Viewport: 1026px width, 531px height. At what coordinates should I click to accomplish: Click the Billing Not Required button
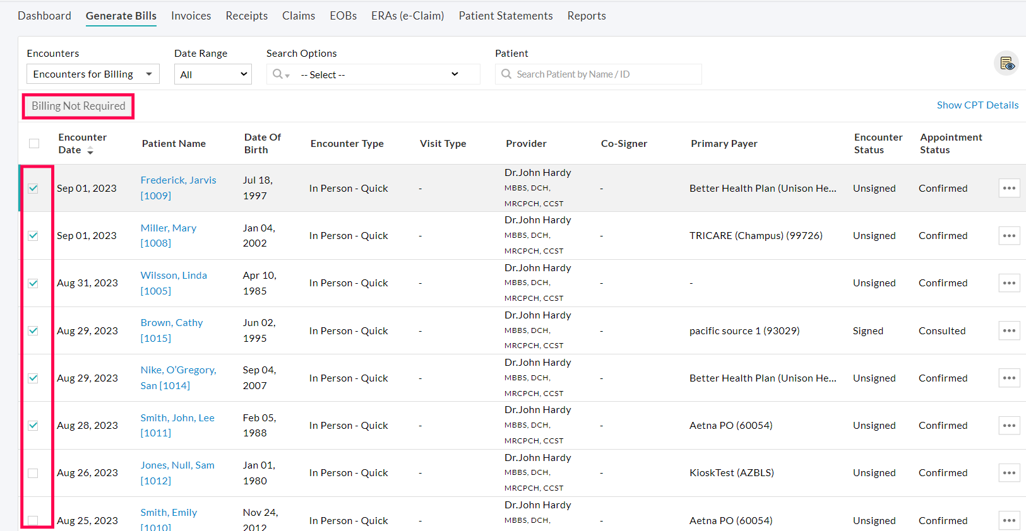[78, 106]
